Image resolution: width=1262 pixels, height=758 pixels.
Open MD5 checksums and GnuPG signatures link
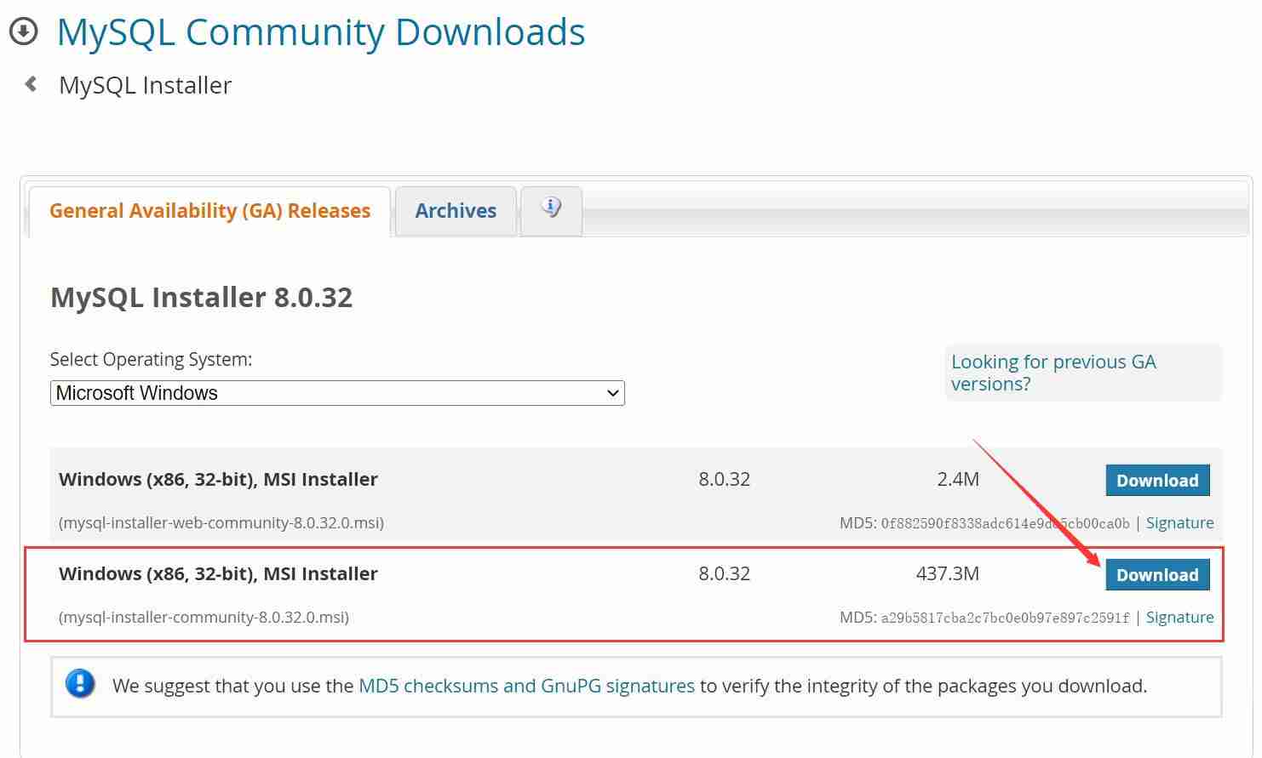click(x=526, y=686)
